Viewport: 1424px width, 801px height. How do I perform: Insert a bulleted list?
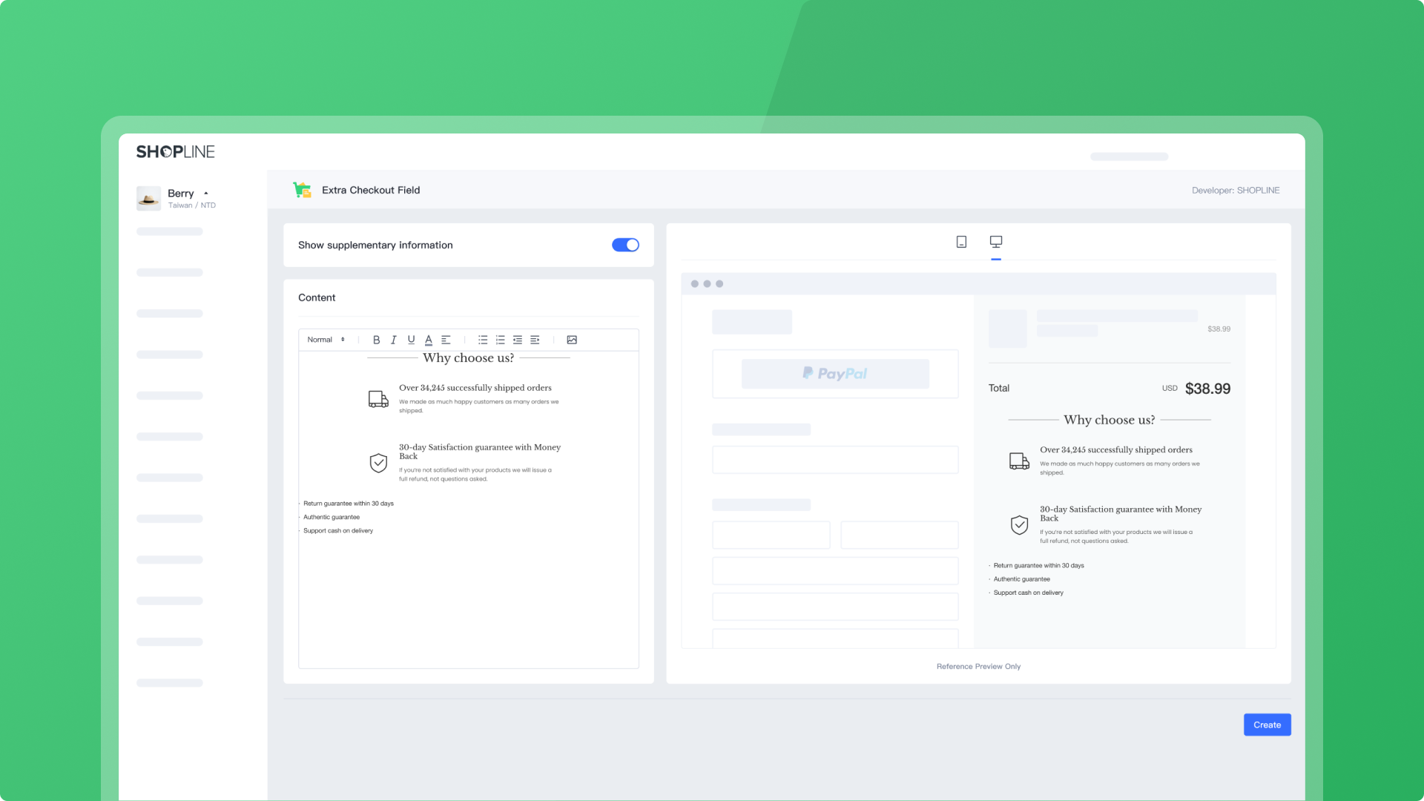click(x=483, y=340)
